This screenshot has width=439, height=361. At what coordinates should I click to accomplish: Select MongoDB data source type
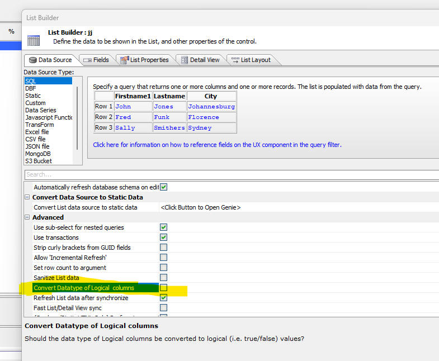pos(48,154)
